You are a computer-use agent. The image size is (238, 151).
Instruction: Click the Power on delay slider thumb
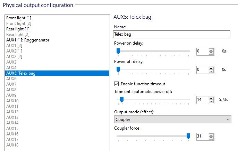[118, 51]
